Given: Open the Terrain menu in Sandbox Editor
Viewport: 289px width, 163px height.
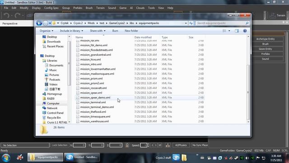Looking at the screenshot, I should [100, 8].
